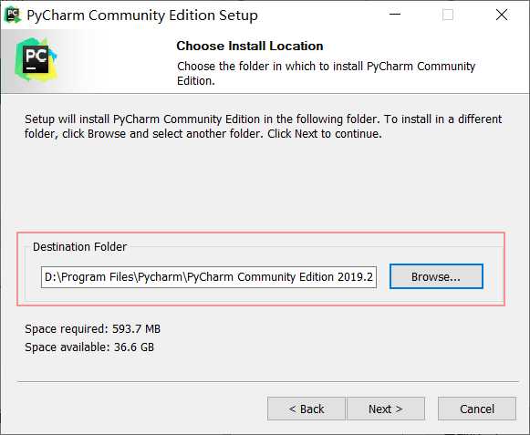Viewport: 530px width, 435px height.
Task: Click the large PyCharm PC logo in header
Action: point(36,60)
